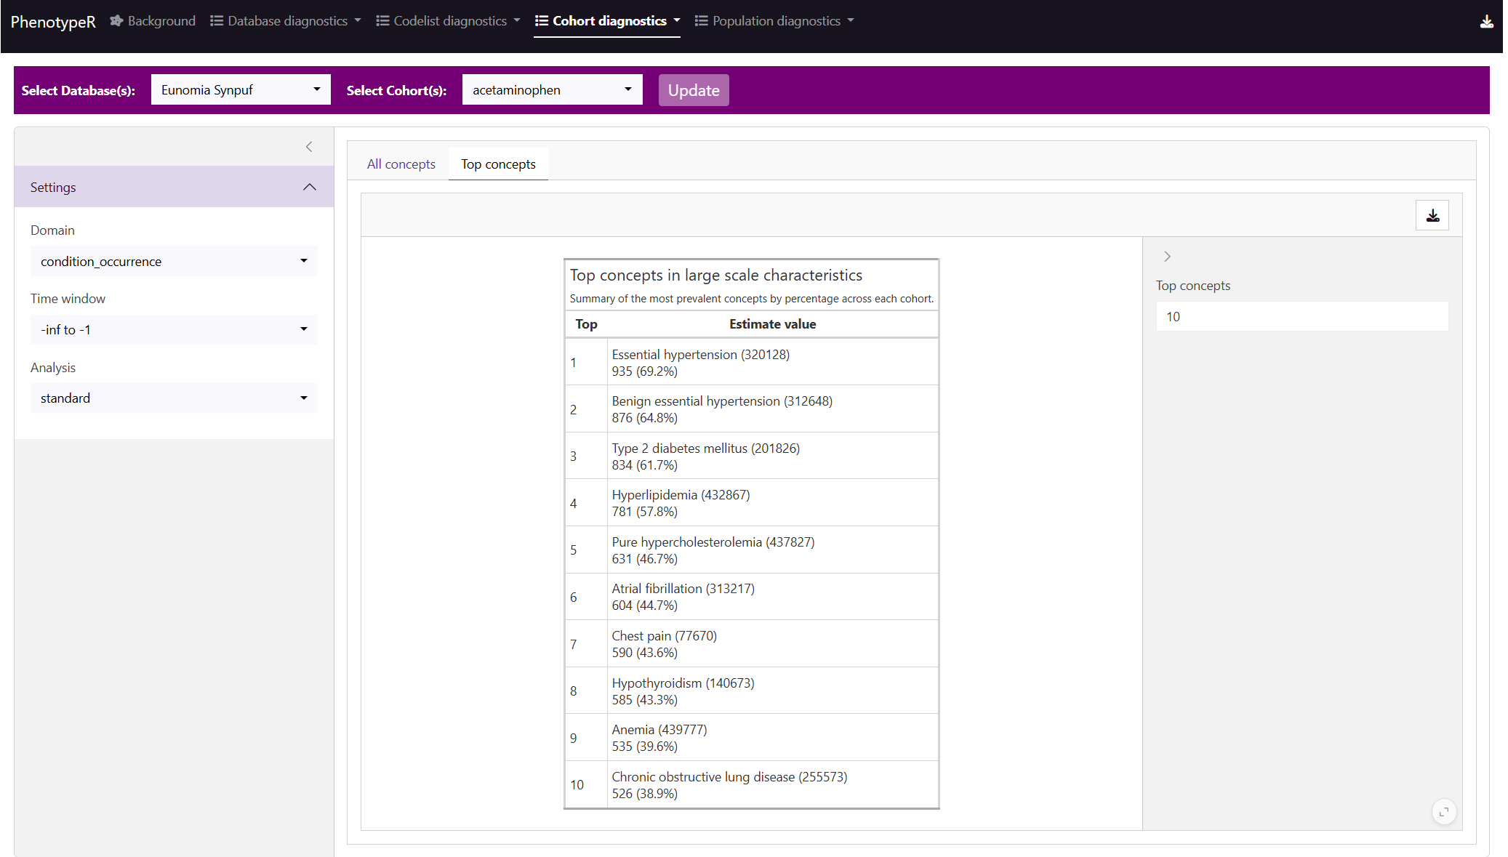
Task: Click the Database diagnostics list icon
Action: pos(217,21)
